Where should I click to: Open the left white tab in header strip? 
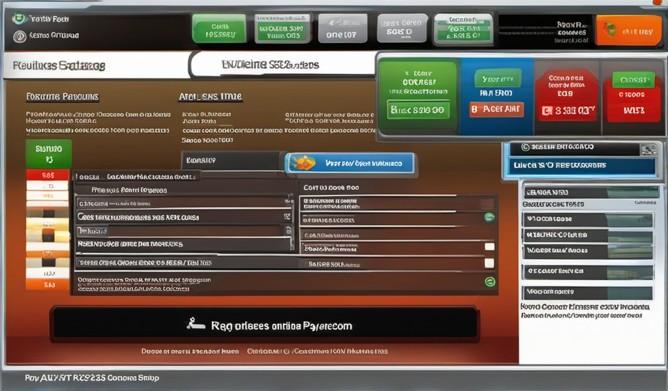pyautogui.click(x=95, y=66)
